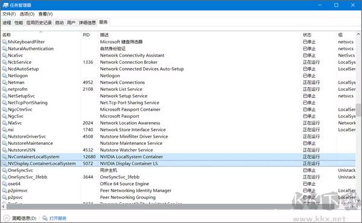Click Peer Networking Identity Manager text
The height and width of the screenshot is (223, 362).
(x=136, y=191)
